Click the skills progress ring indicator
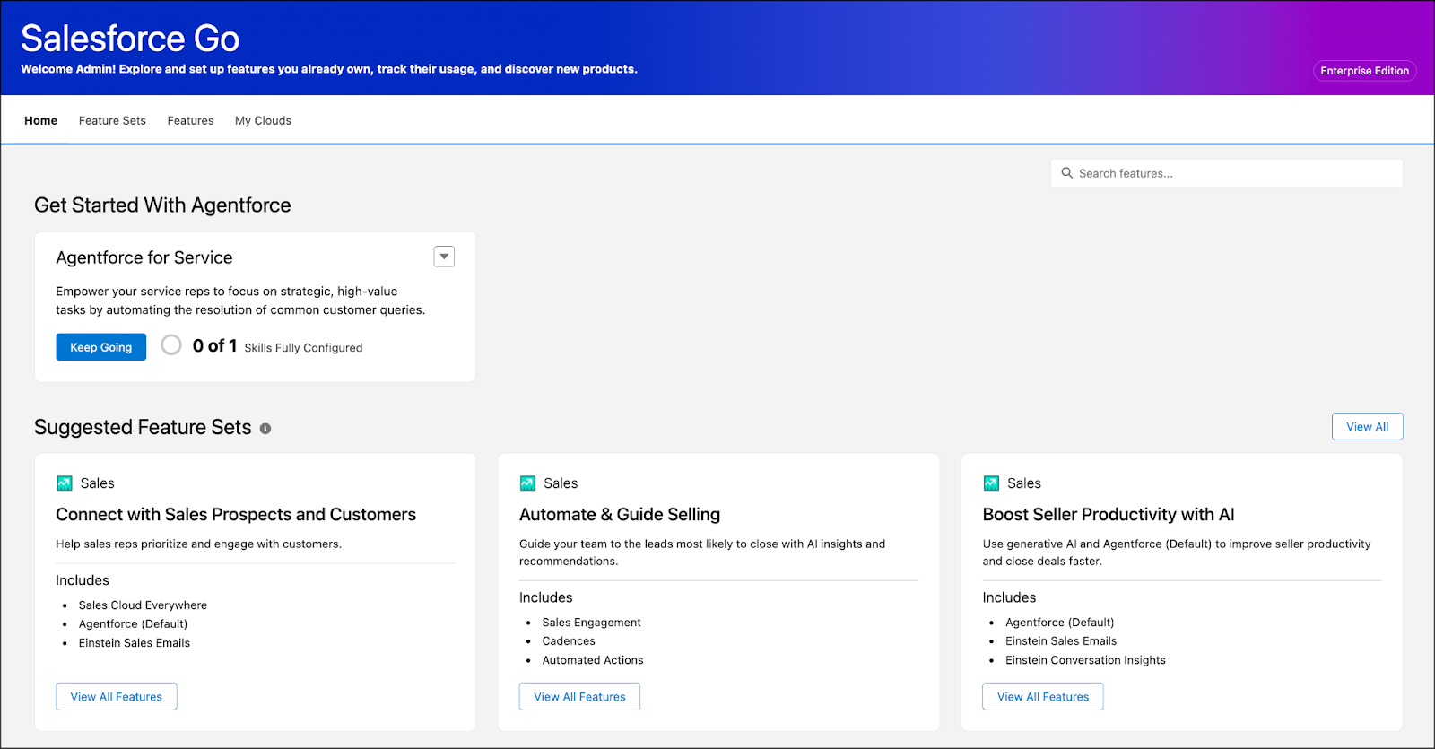 (171, 345)
